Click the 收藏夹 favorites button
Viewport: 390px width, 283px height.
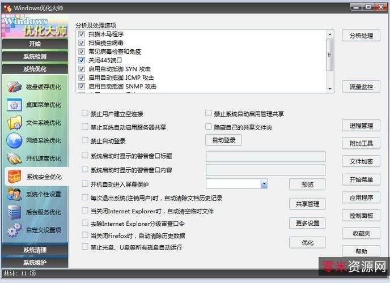(x=361, y=233)
